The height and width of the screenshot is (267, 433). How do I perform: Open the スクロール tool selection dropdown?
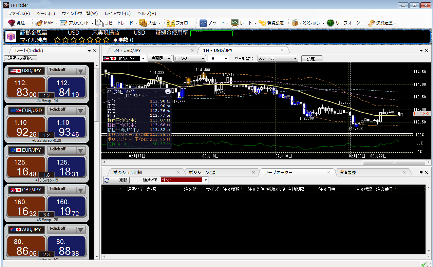tap(278, 58)
